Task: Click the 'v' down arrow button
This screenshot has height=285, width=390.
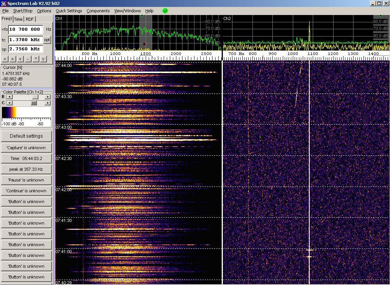Action: [43, 59]
